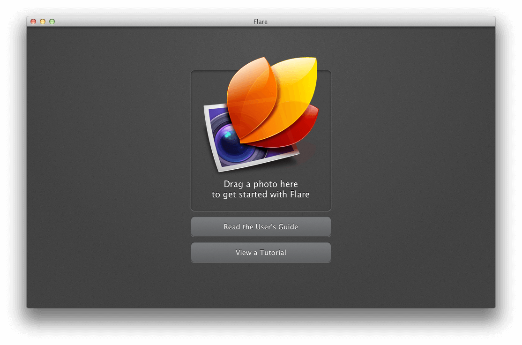This screenshot has height=345, width=522.
Task: Click the text Drag a photo here
Action: click(x=261, y=184)
